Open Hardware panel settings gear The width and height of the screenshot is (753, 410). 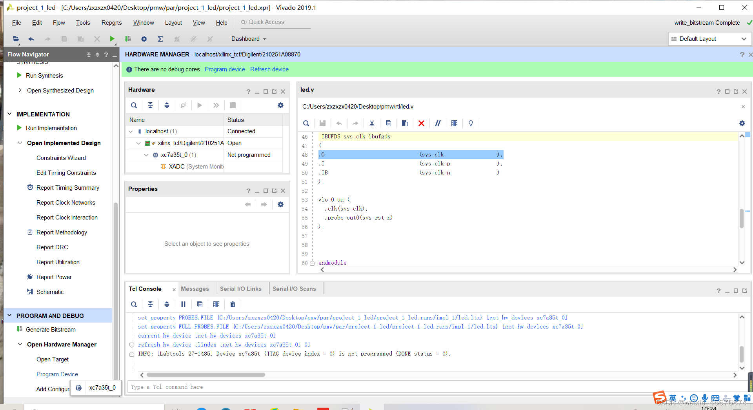tap(280, 105)
